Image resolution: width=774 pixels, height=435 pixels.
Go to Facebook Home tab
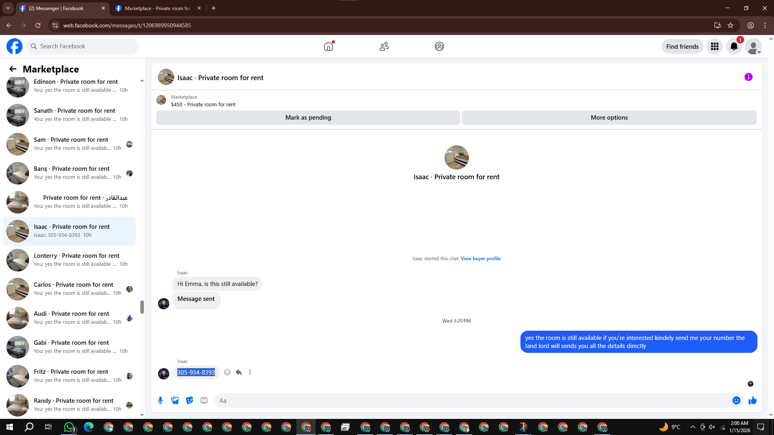point(329,46)
